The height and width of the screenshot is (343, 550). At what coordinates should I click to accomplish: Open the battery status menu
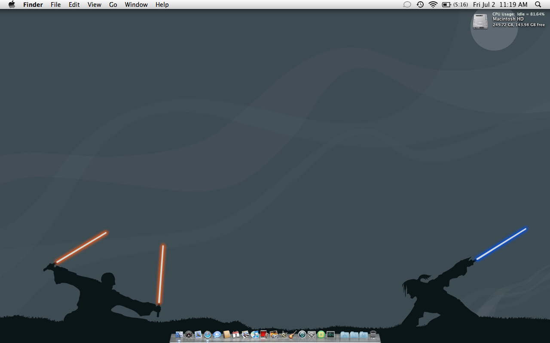pos(446,5)
